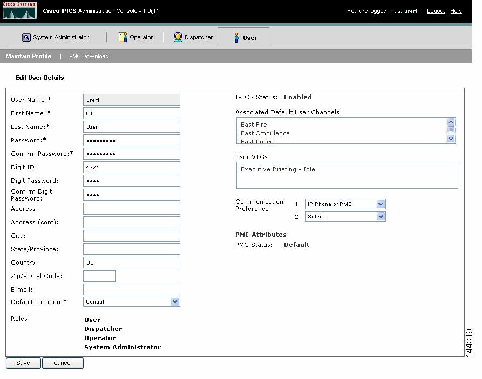Click the City input field
The width and height of the screenshot is (482, 379).
132,236
